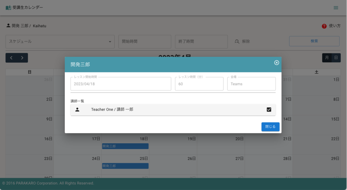Uncheck the Teacher One checkbox
This screenshot has width=347, height=190.
(x=269, y=110)
